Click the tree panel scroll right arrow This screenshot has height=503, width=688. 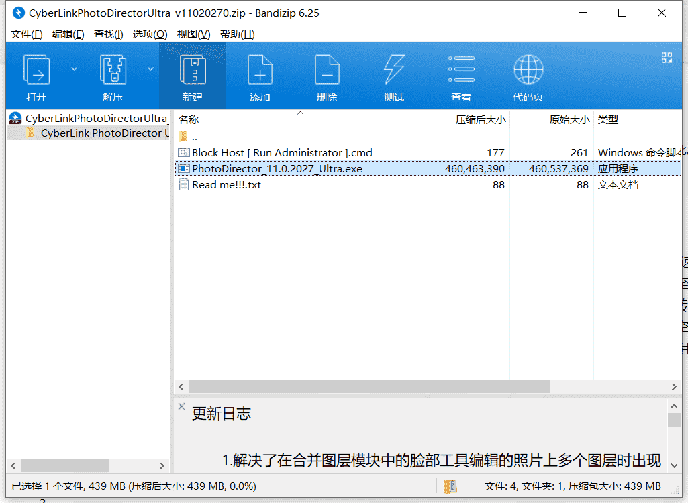pyautogui.click(x=162, y=465)
